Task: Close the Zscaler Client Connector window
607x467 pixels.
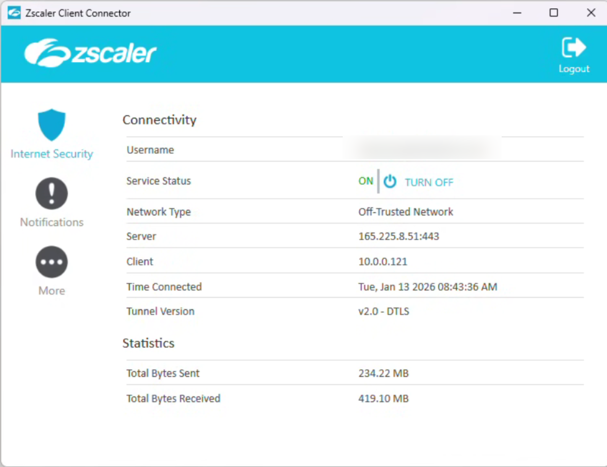Action: pos(591,13)
